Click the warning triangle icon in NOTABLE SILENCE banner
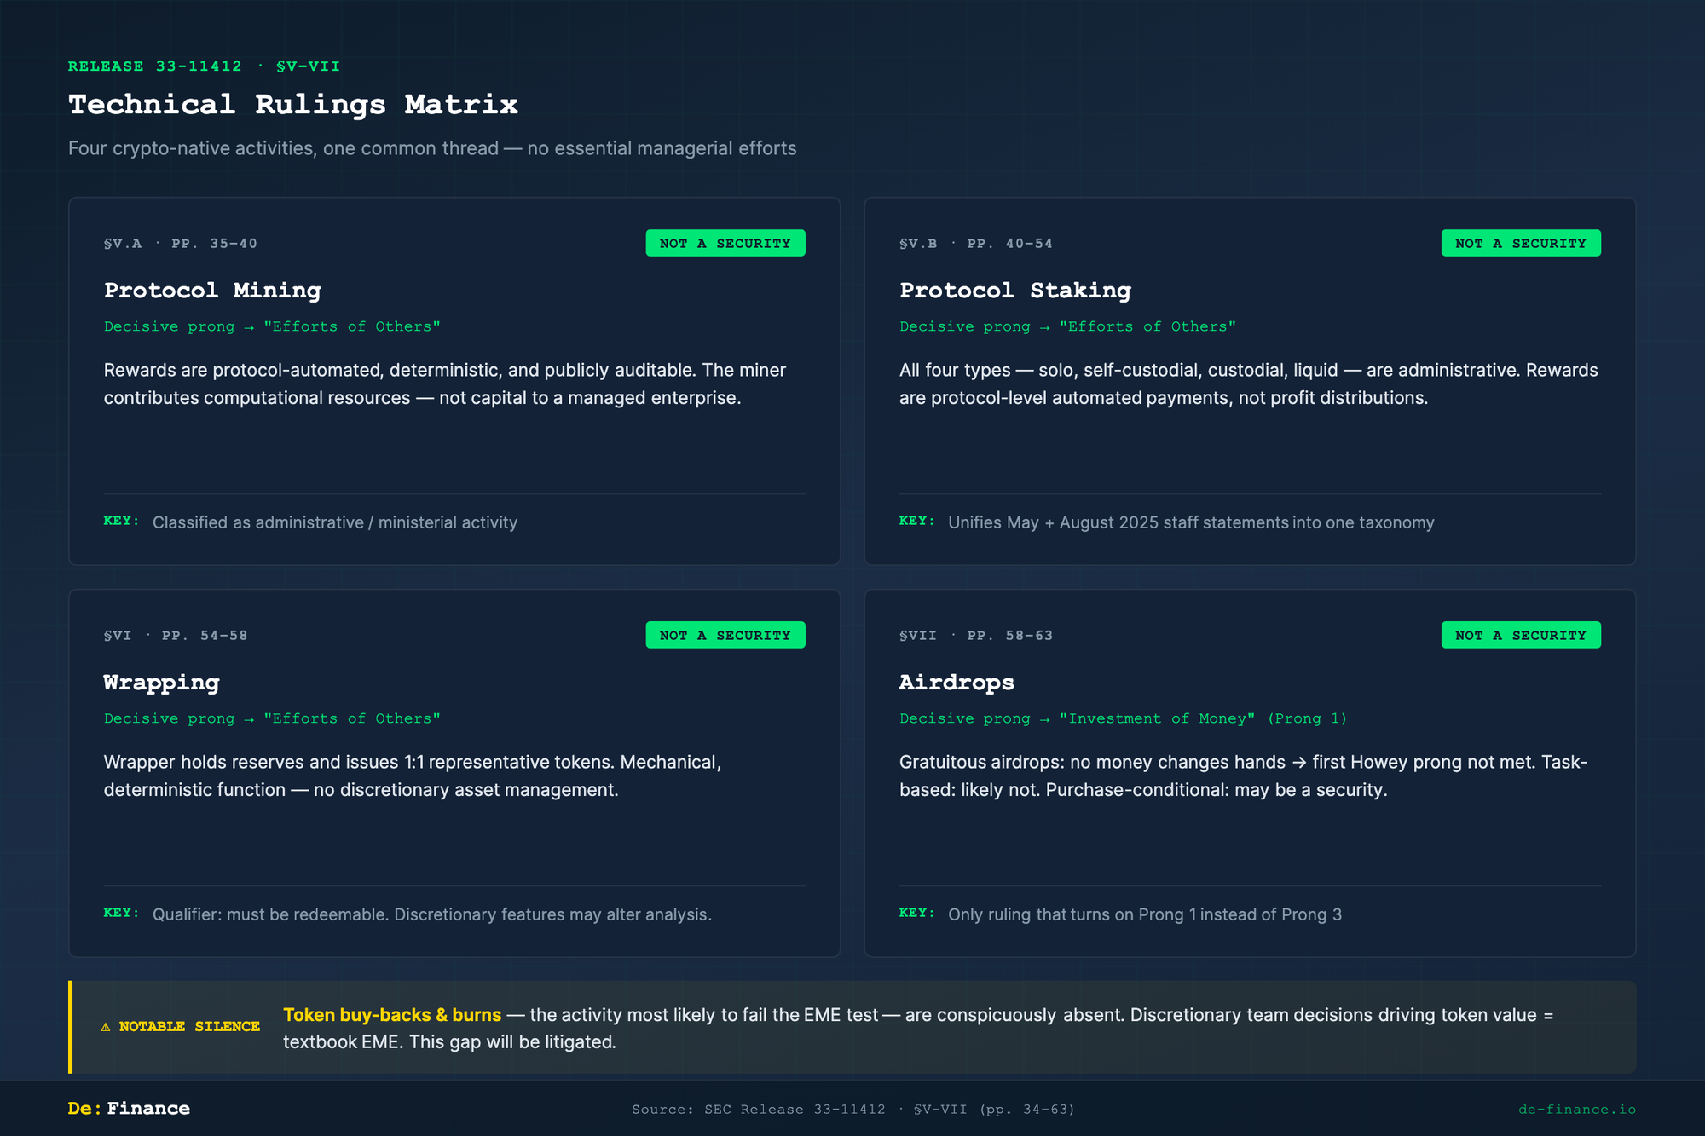The image size is (1705, 1136). coord(105,1027)
